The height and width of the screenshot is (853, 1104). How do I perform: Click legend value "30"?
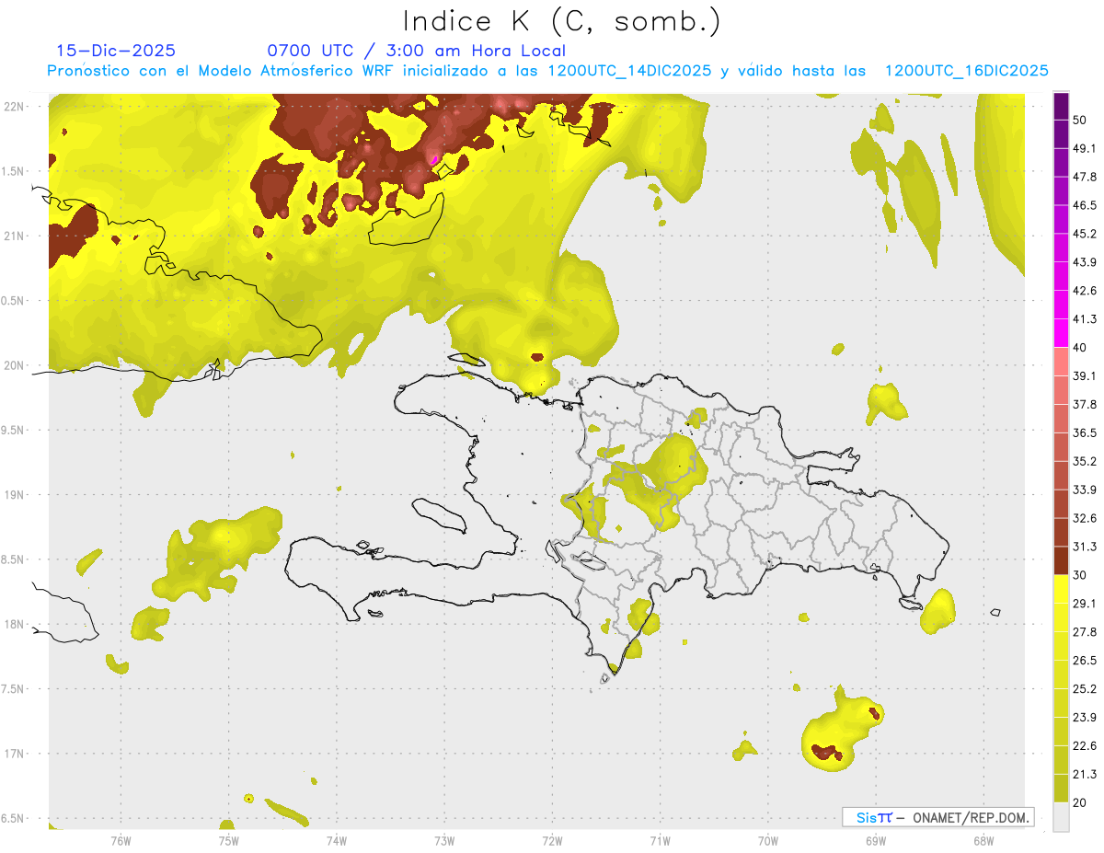point(1081,575)
